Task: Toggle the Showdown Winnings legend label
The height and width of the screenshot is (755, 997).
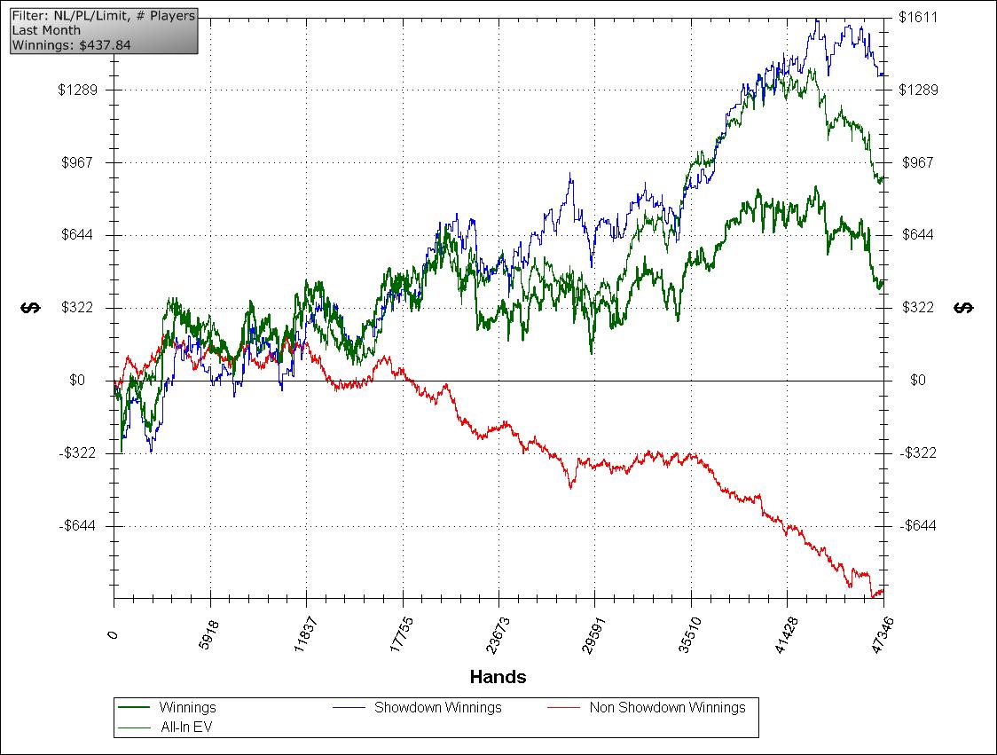Action: (x=437, y=708)
